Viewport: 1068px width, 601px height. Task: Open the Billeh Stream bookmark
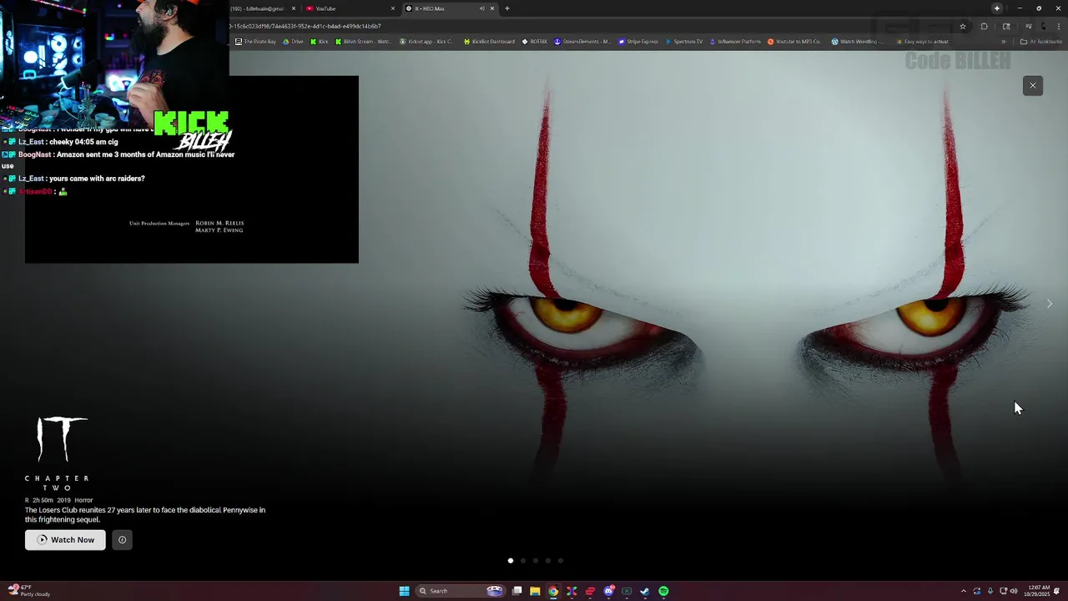pos(363,42)
